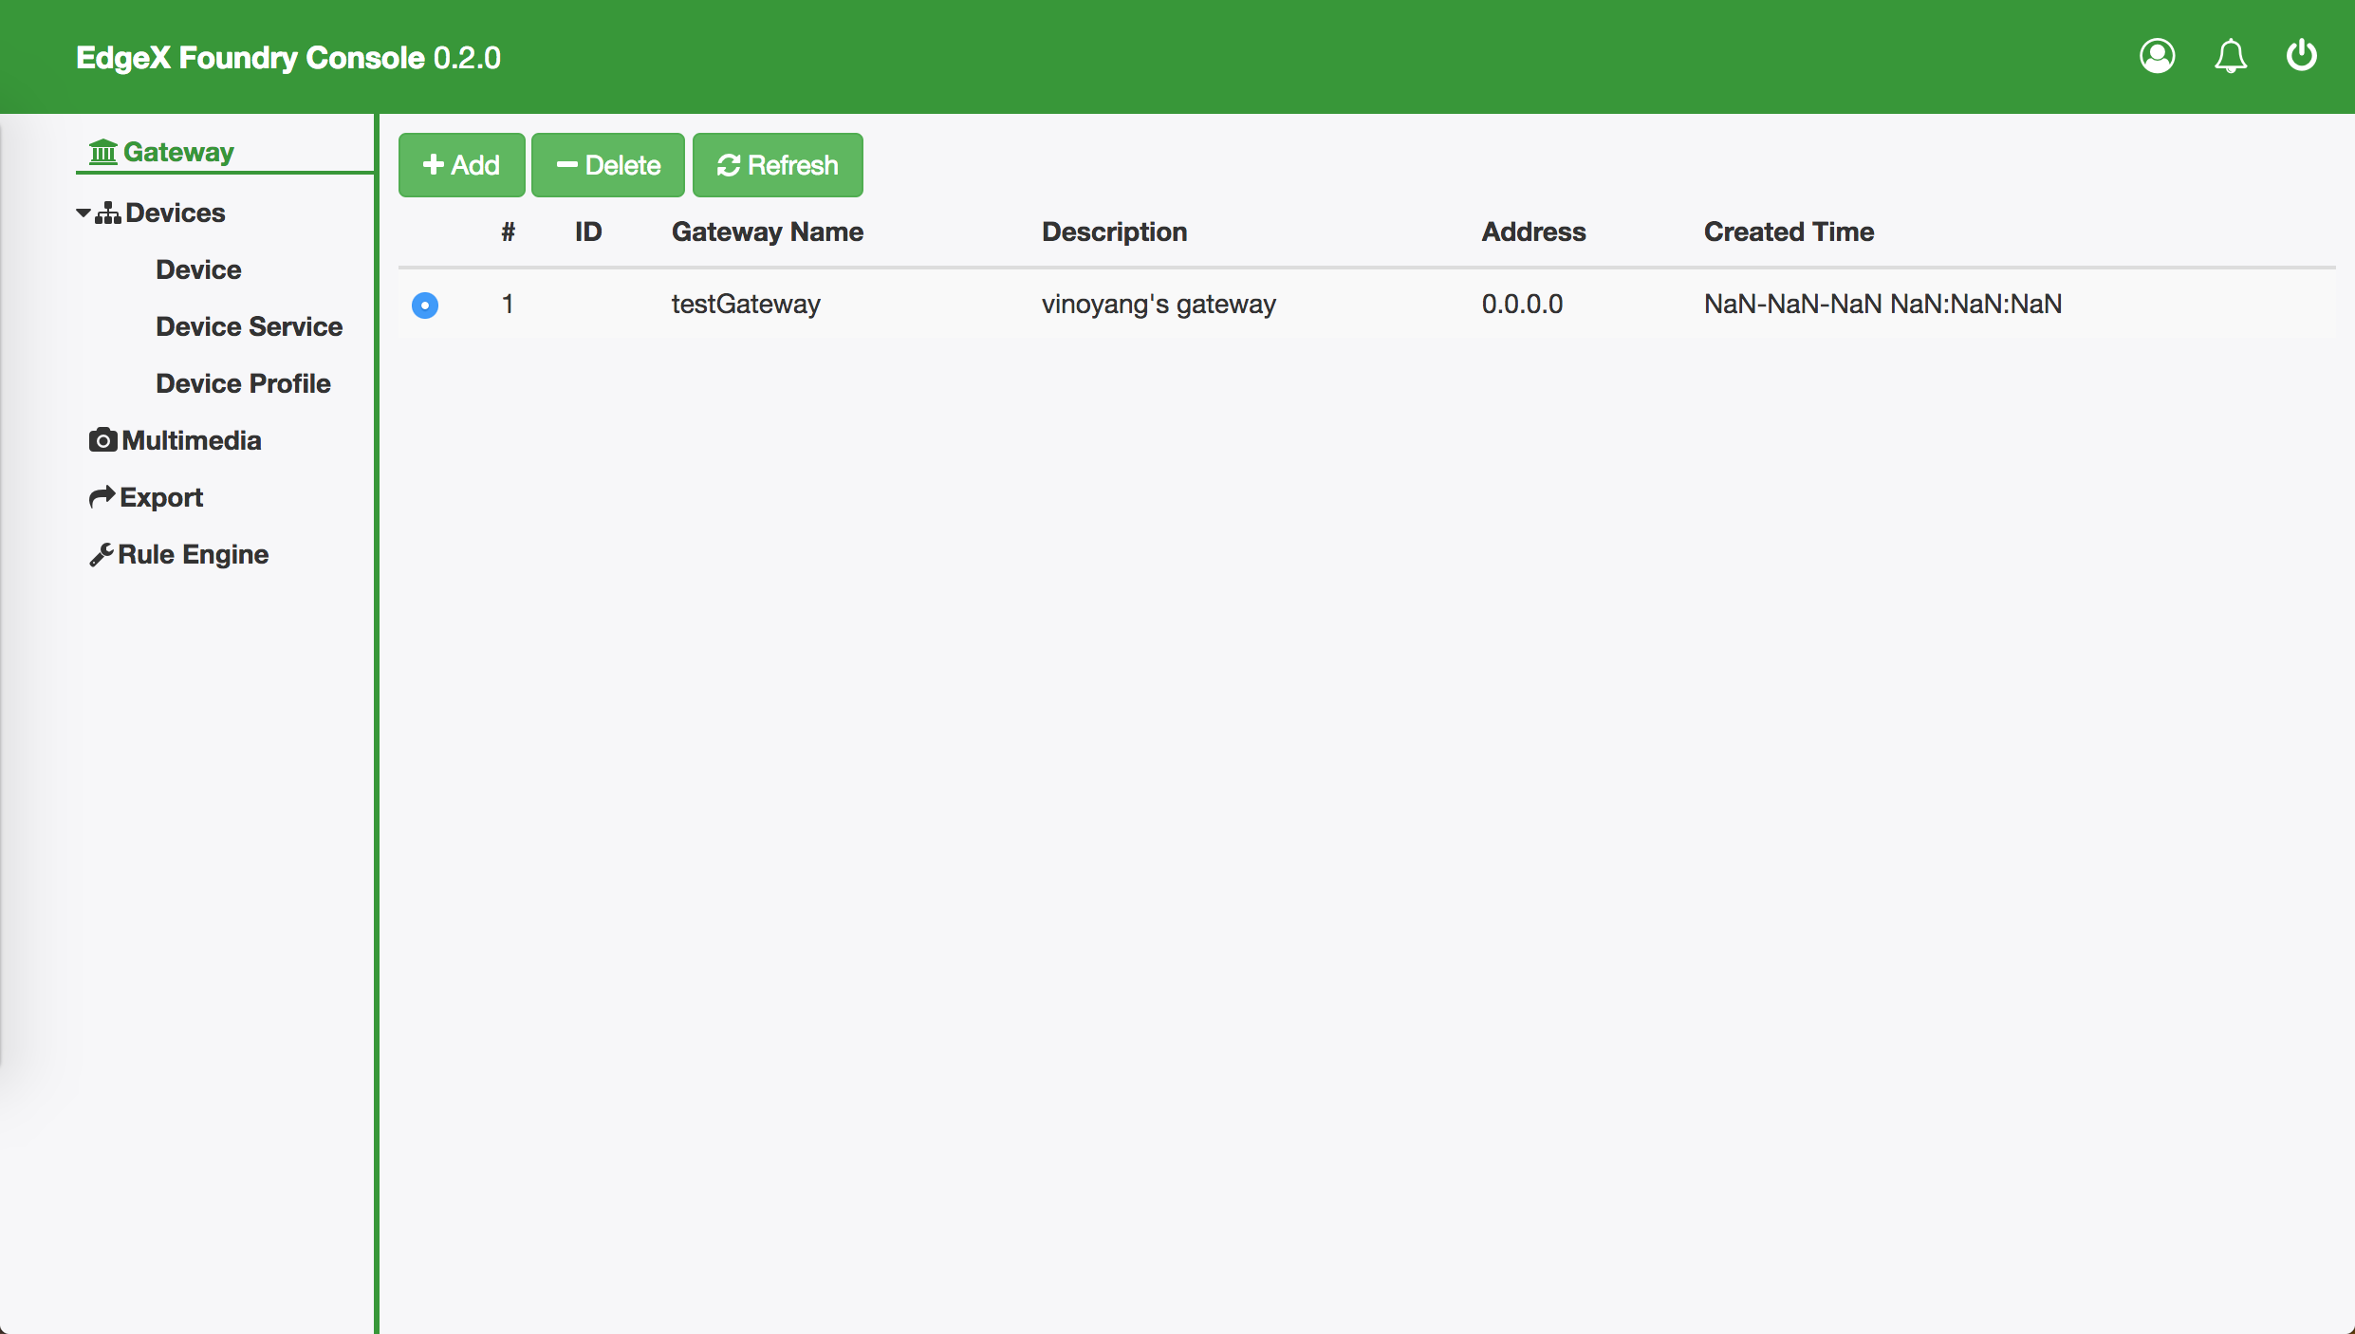This screenshot has height=1334, width=2355.
Task: Click the Export arrow icon
Action: (102, 497)
